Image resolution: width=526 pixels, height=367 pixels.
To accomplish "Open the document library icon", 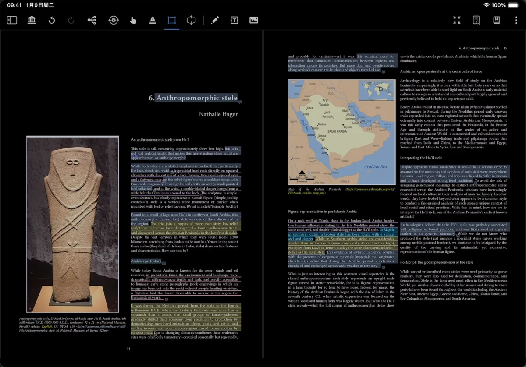I will pos(32,20).
